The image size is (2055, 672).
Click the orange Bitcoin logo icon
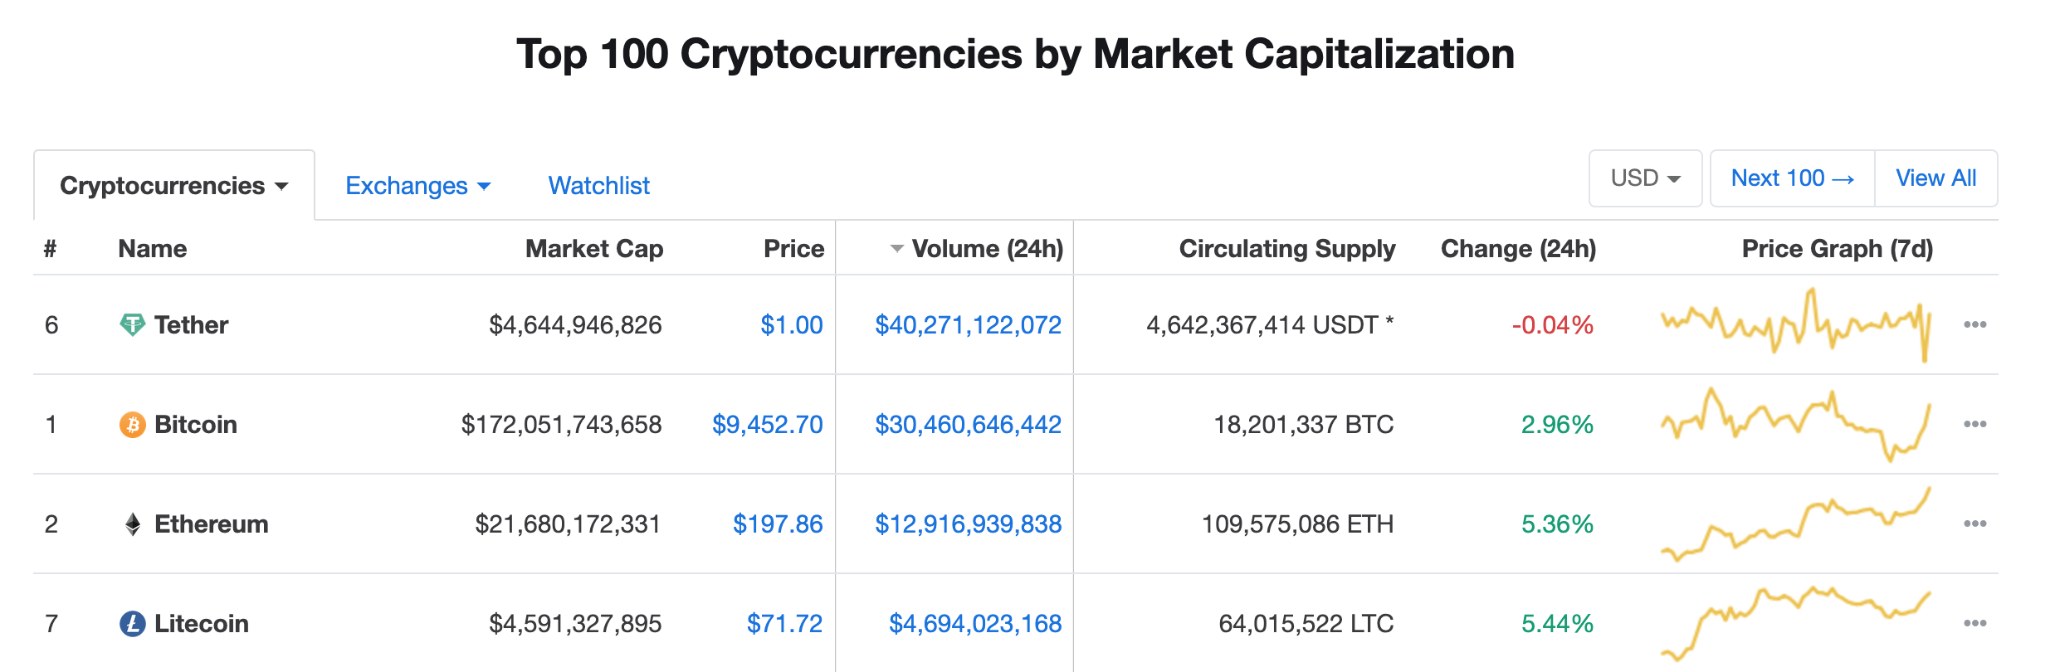(132, 424)
